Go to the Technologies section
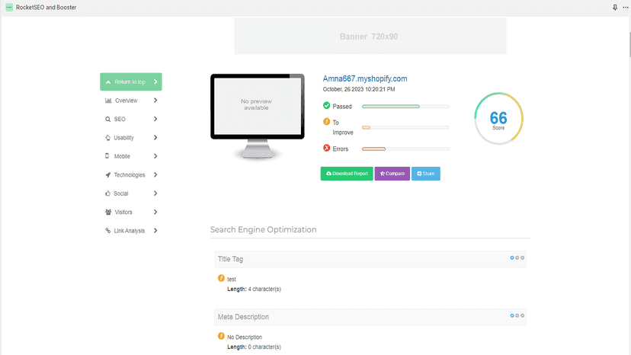The height and width of the screenshot is (355, 631). coord(131,174)
